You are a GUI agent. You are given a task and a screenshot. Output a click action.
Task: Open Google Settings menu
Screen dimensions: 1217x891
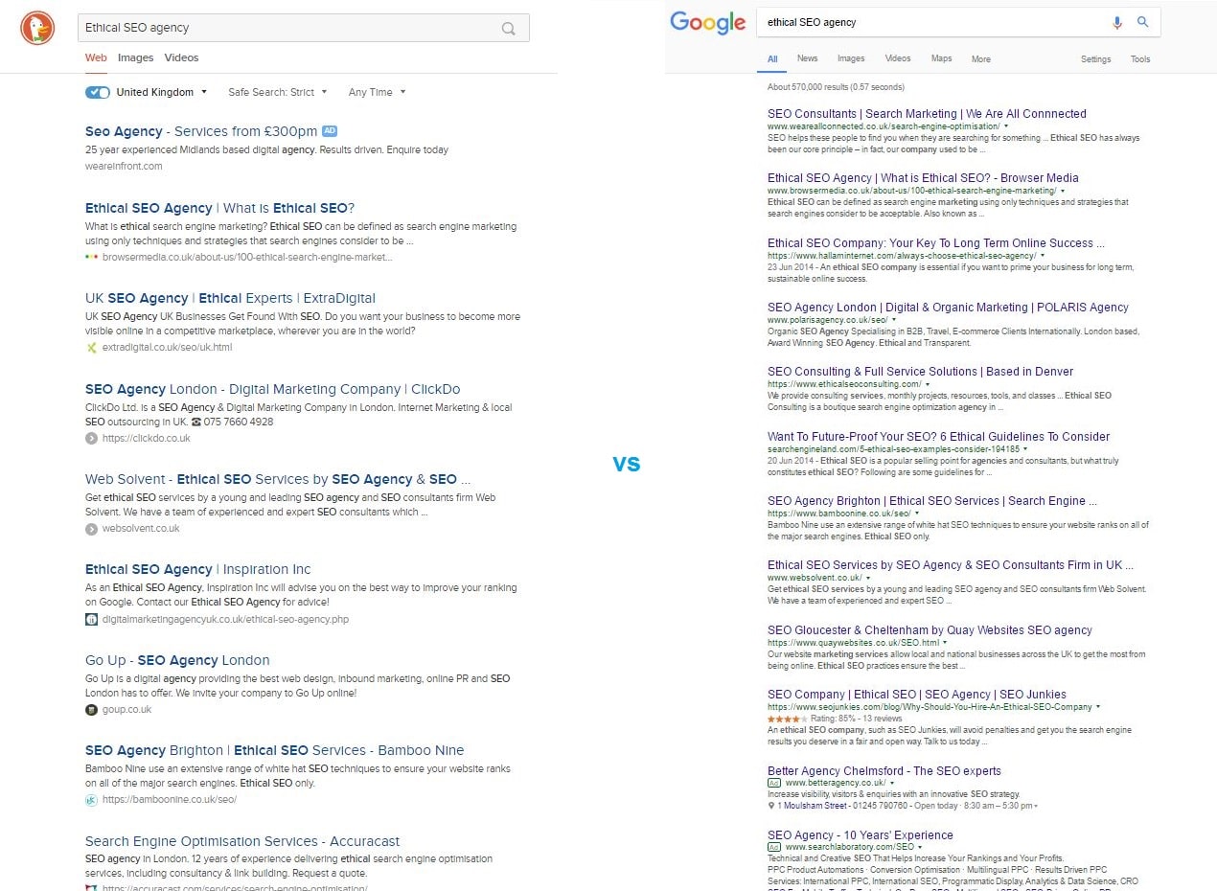1095,59
